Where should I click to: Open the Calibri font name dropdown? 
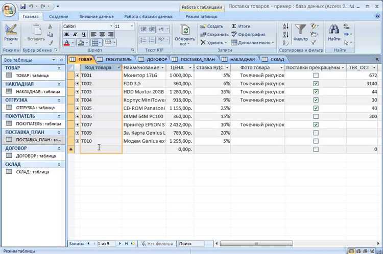(x=111, y=26)
